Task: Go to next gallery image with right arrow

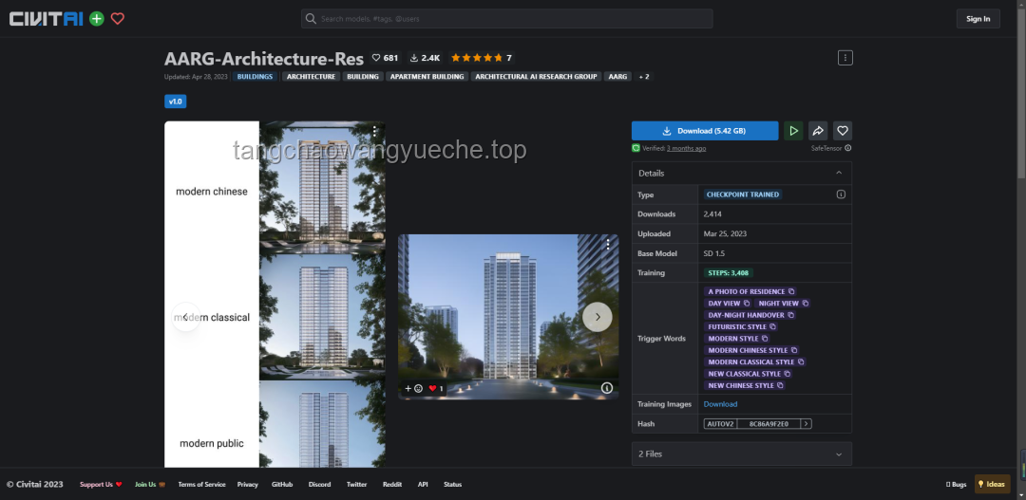Action: [598, 317]
